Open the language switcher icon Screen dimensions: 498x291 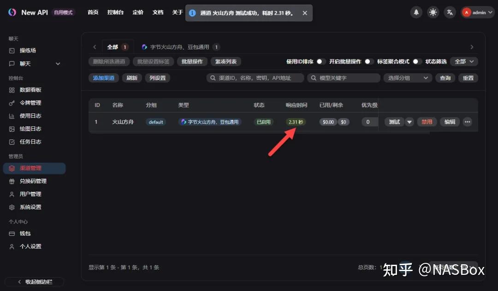(x=450, y=12)
